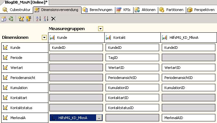Switch to the Partitionen tab
This screenshot has height=123, width=217.
pyautogui.click(x=171, y=10)
